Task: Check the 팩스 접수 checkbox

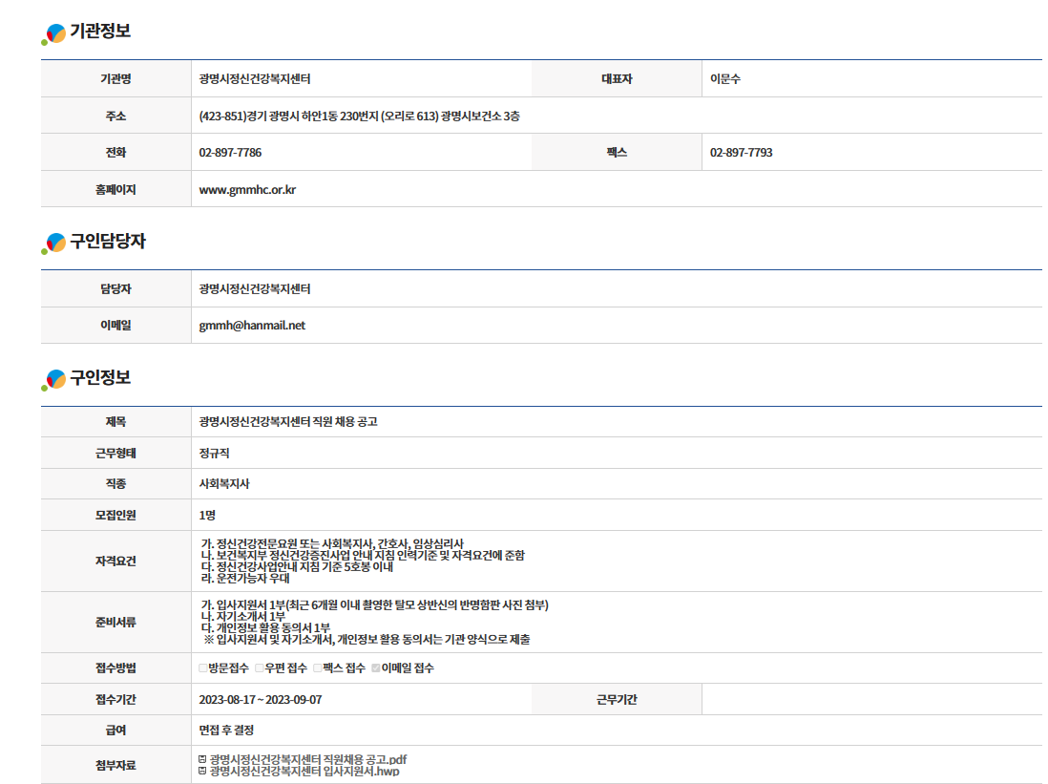Action: coord(318,668)
